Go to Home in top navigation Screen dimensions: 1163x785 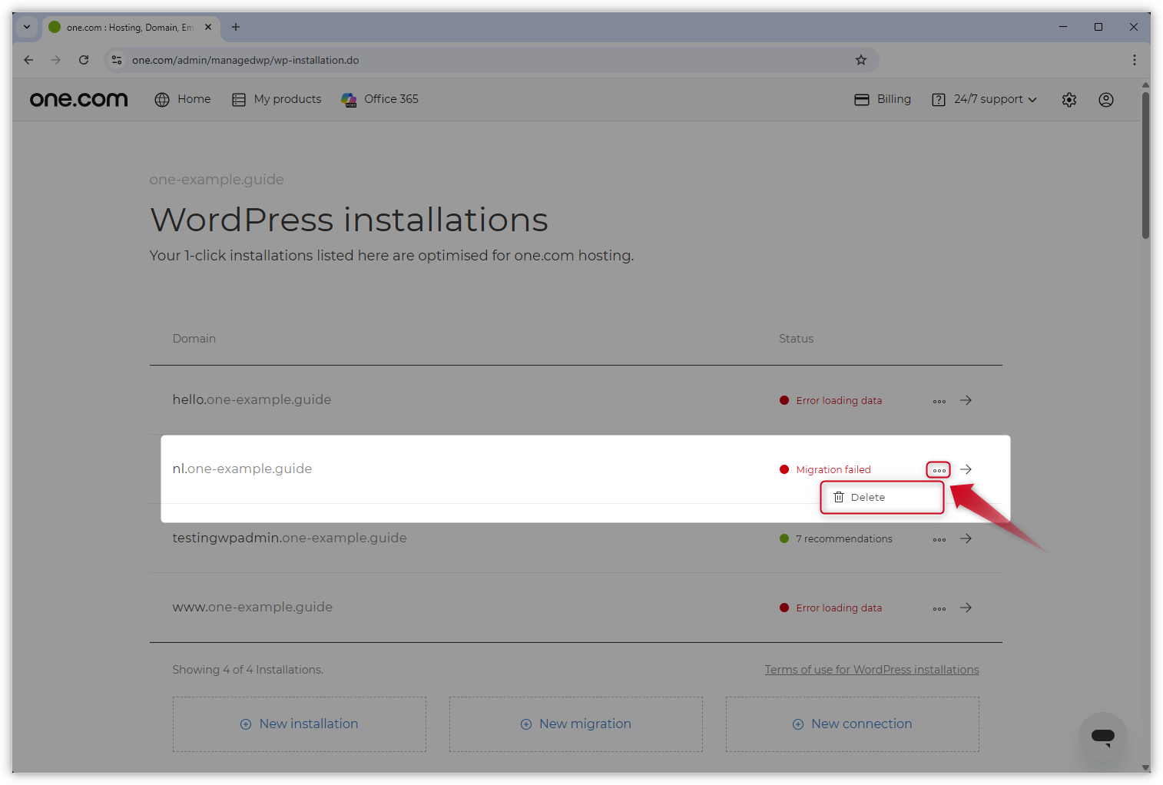[183, 99]
